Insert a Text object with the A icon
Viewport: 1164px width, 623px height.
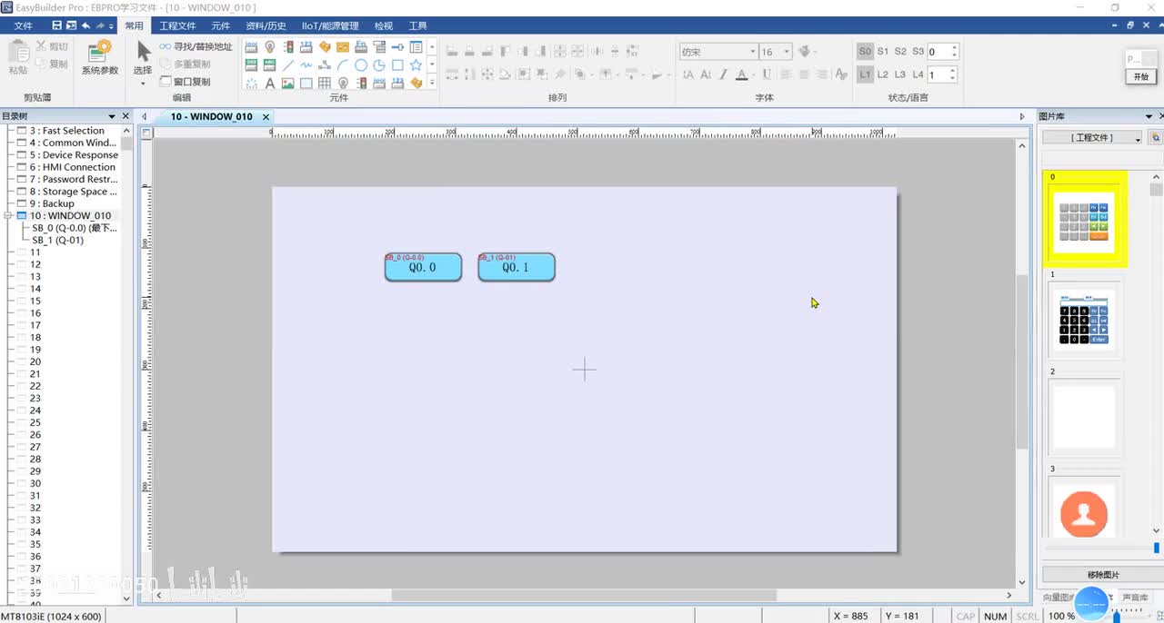coord(270,84)
